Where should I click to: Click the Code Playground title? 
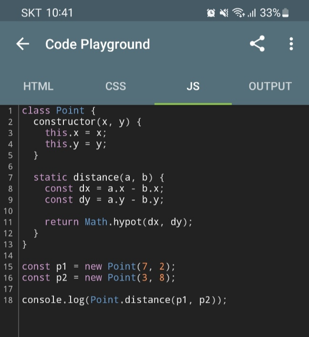(x=98, y=44)
